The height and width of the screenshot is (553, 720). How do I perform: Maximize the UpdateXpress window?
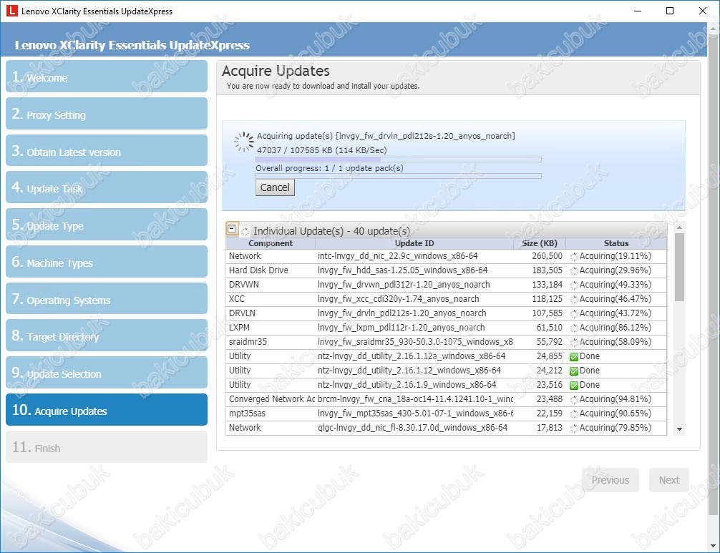[669, 11]
